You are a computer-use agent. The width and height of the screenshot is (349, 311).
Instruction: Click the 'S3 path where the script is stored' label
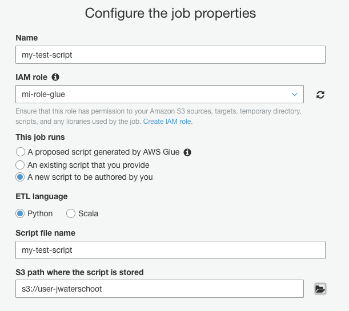pos(79,272)
